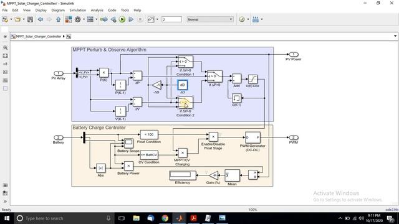Open the Build Model dropdown arrow
The width and height of the screenshot is (399, 224).
click(x=262, y=19)
